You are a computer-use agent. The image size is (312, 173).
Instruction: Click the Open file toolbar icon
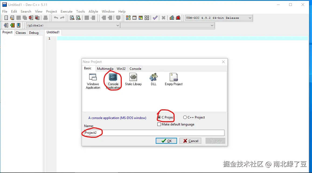click(x=12, y=18)
